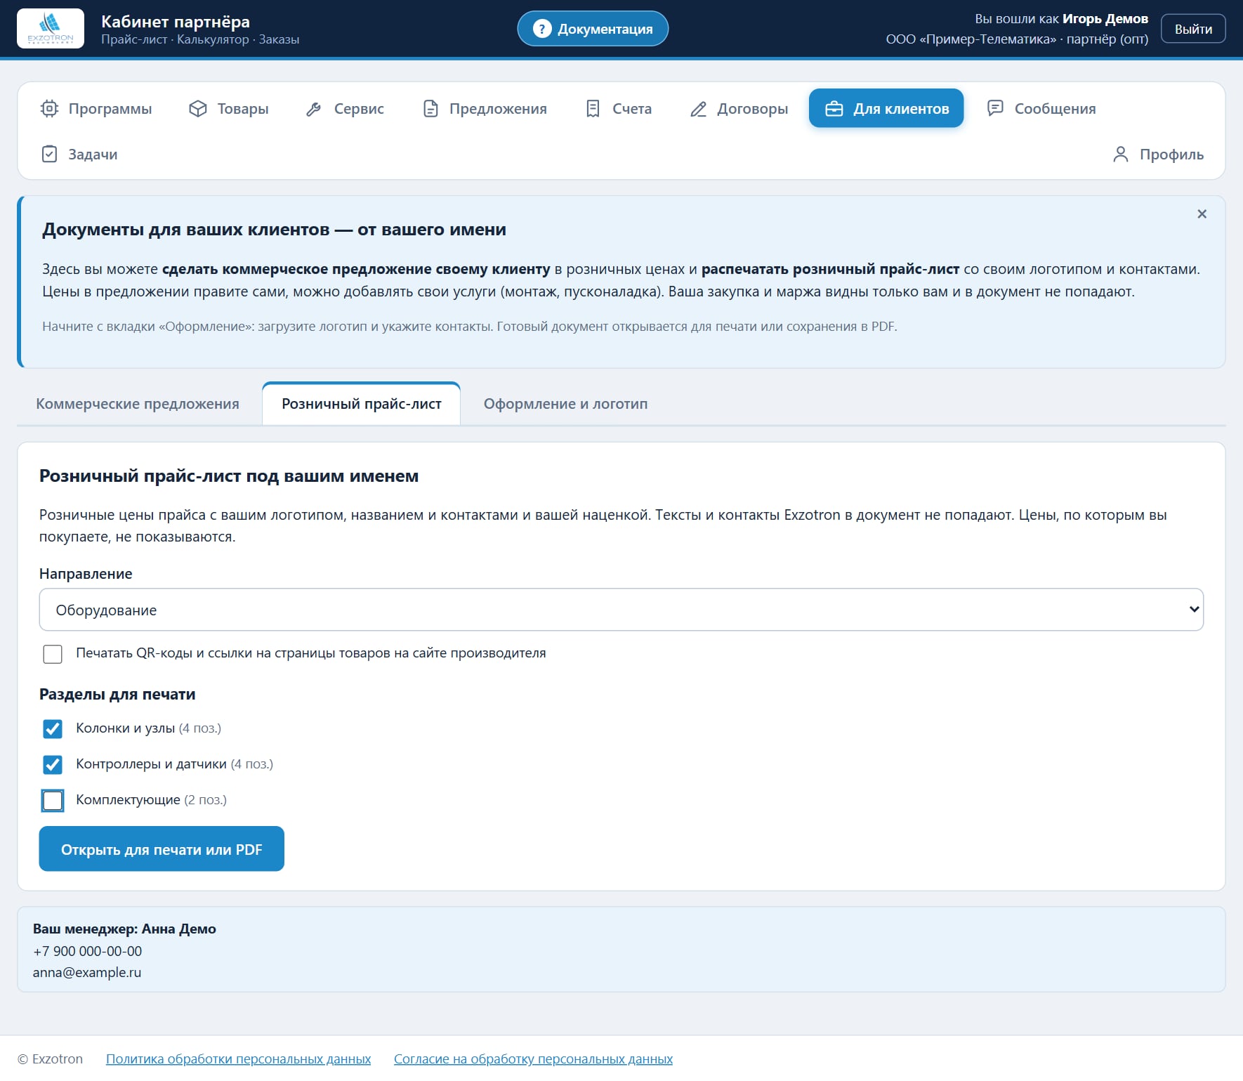Click the document icon next to Предложения
This screenshot has width=1243, height=1081.
430,109
